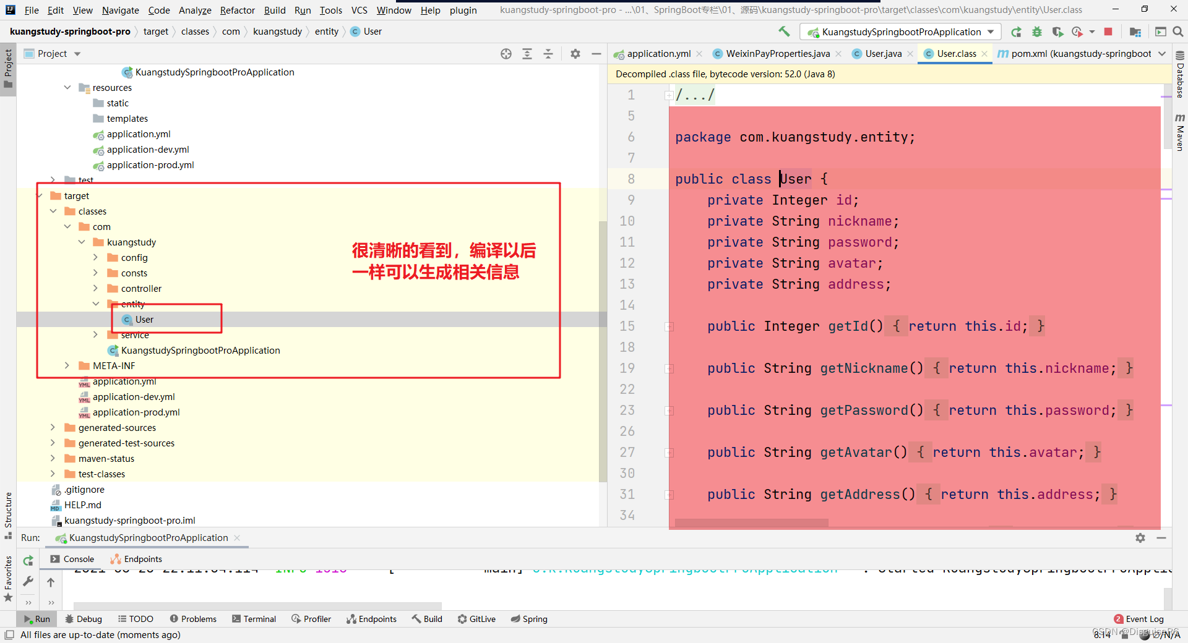This screenshot has width=1188, height=643.
Task: Open the Maven side tool window
Action: (x=1180, y=132)
